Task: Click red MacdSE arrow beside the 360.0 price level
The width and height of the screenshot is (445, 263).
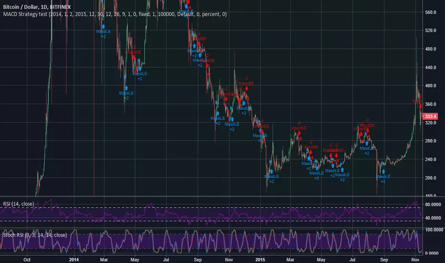Action: pos(421,106)
